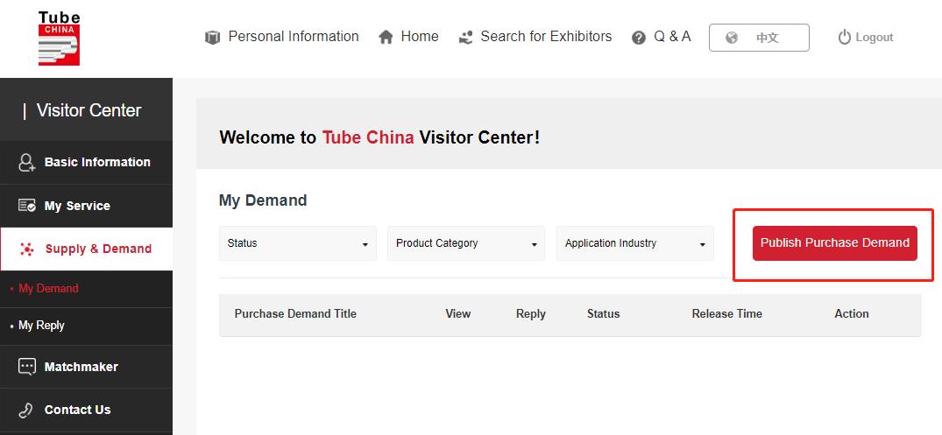
Task: Click the Basic Information person icon
Action: pyautogui.click(x=27, y=163)
